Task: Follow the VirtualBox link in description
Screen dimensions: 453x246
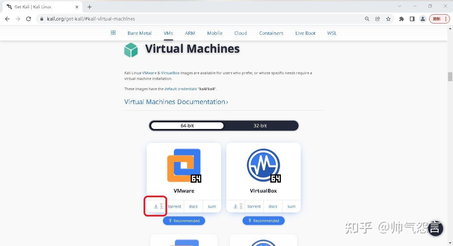Action: click(170, 73)
